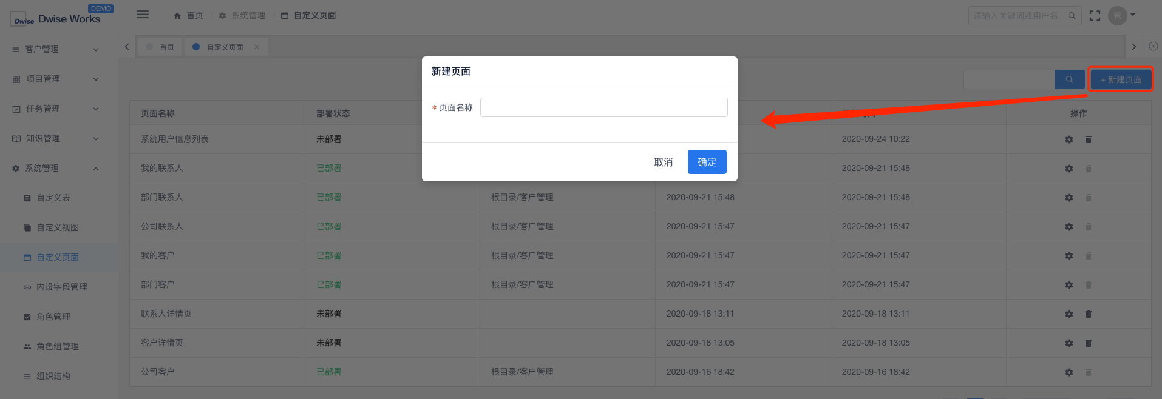Viewport: 1162px width, 399px height.
Task: Click the 确定 button in dialog
Action: pos(707,162)
